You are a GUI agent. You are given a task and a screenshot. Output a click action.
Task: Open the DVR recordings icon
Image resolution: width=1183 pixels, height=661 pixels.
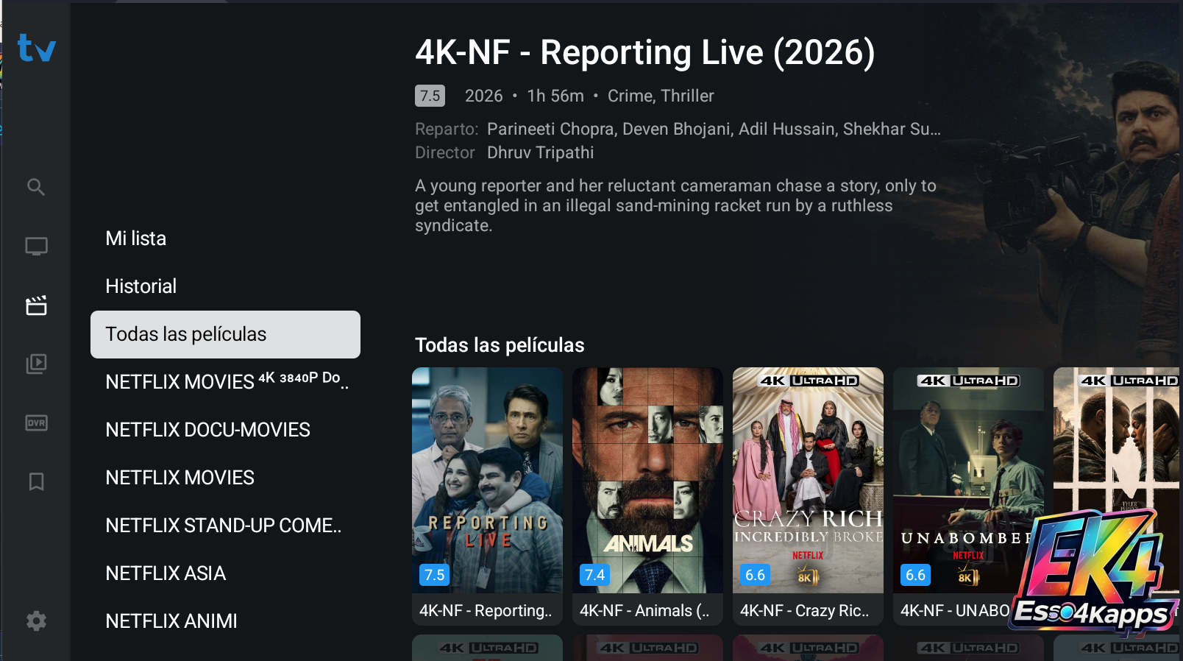point(36,423)
